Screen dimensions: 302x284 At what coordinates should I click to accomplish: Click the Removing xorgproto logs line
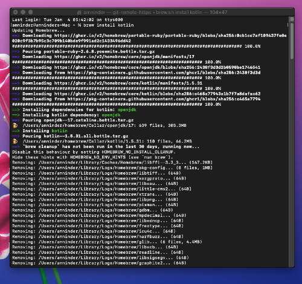coord(99,178)
